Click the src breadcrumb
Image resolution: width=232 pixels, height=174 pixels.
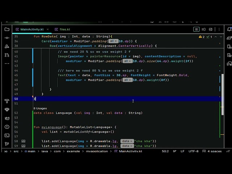(x=16, y=151)
